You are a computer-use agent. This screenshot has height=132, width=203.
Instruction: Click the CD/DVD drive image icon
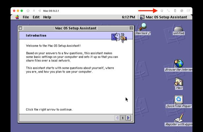pos(182,11)
